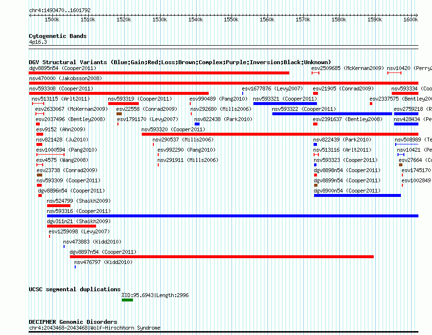Viewport: 432px width, 335px height.
Task: Open nsv513115 (Arlt2011) label
Action: pos(61,99)
